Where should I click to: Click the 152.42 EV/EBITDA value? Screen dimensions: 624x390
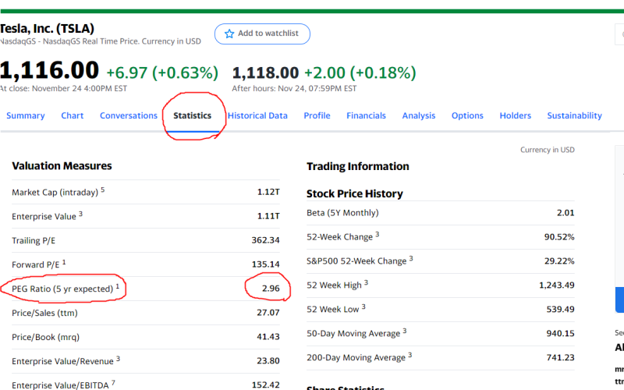tap(265, 385)
